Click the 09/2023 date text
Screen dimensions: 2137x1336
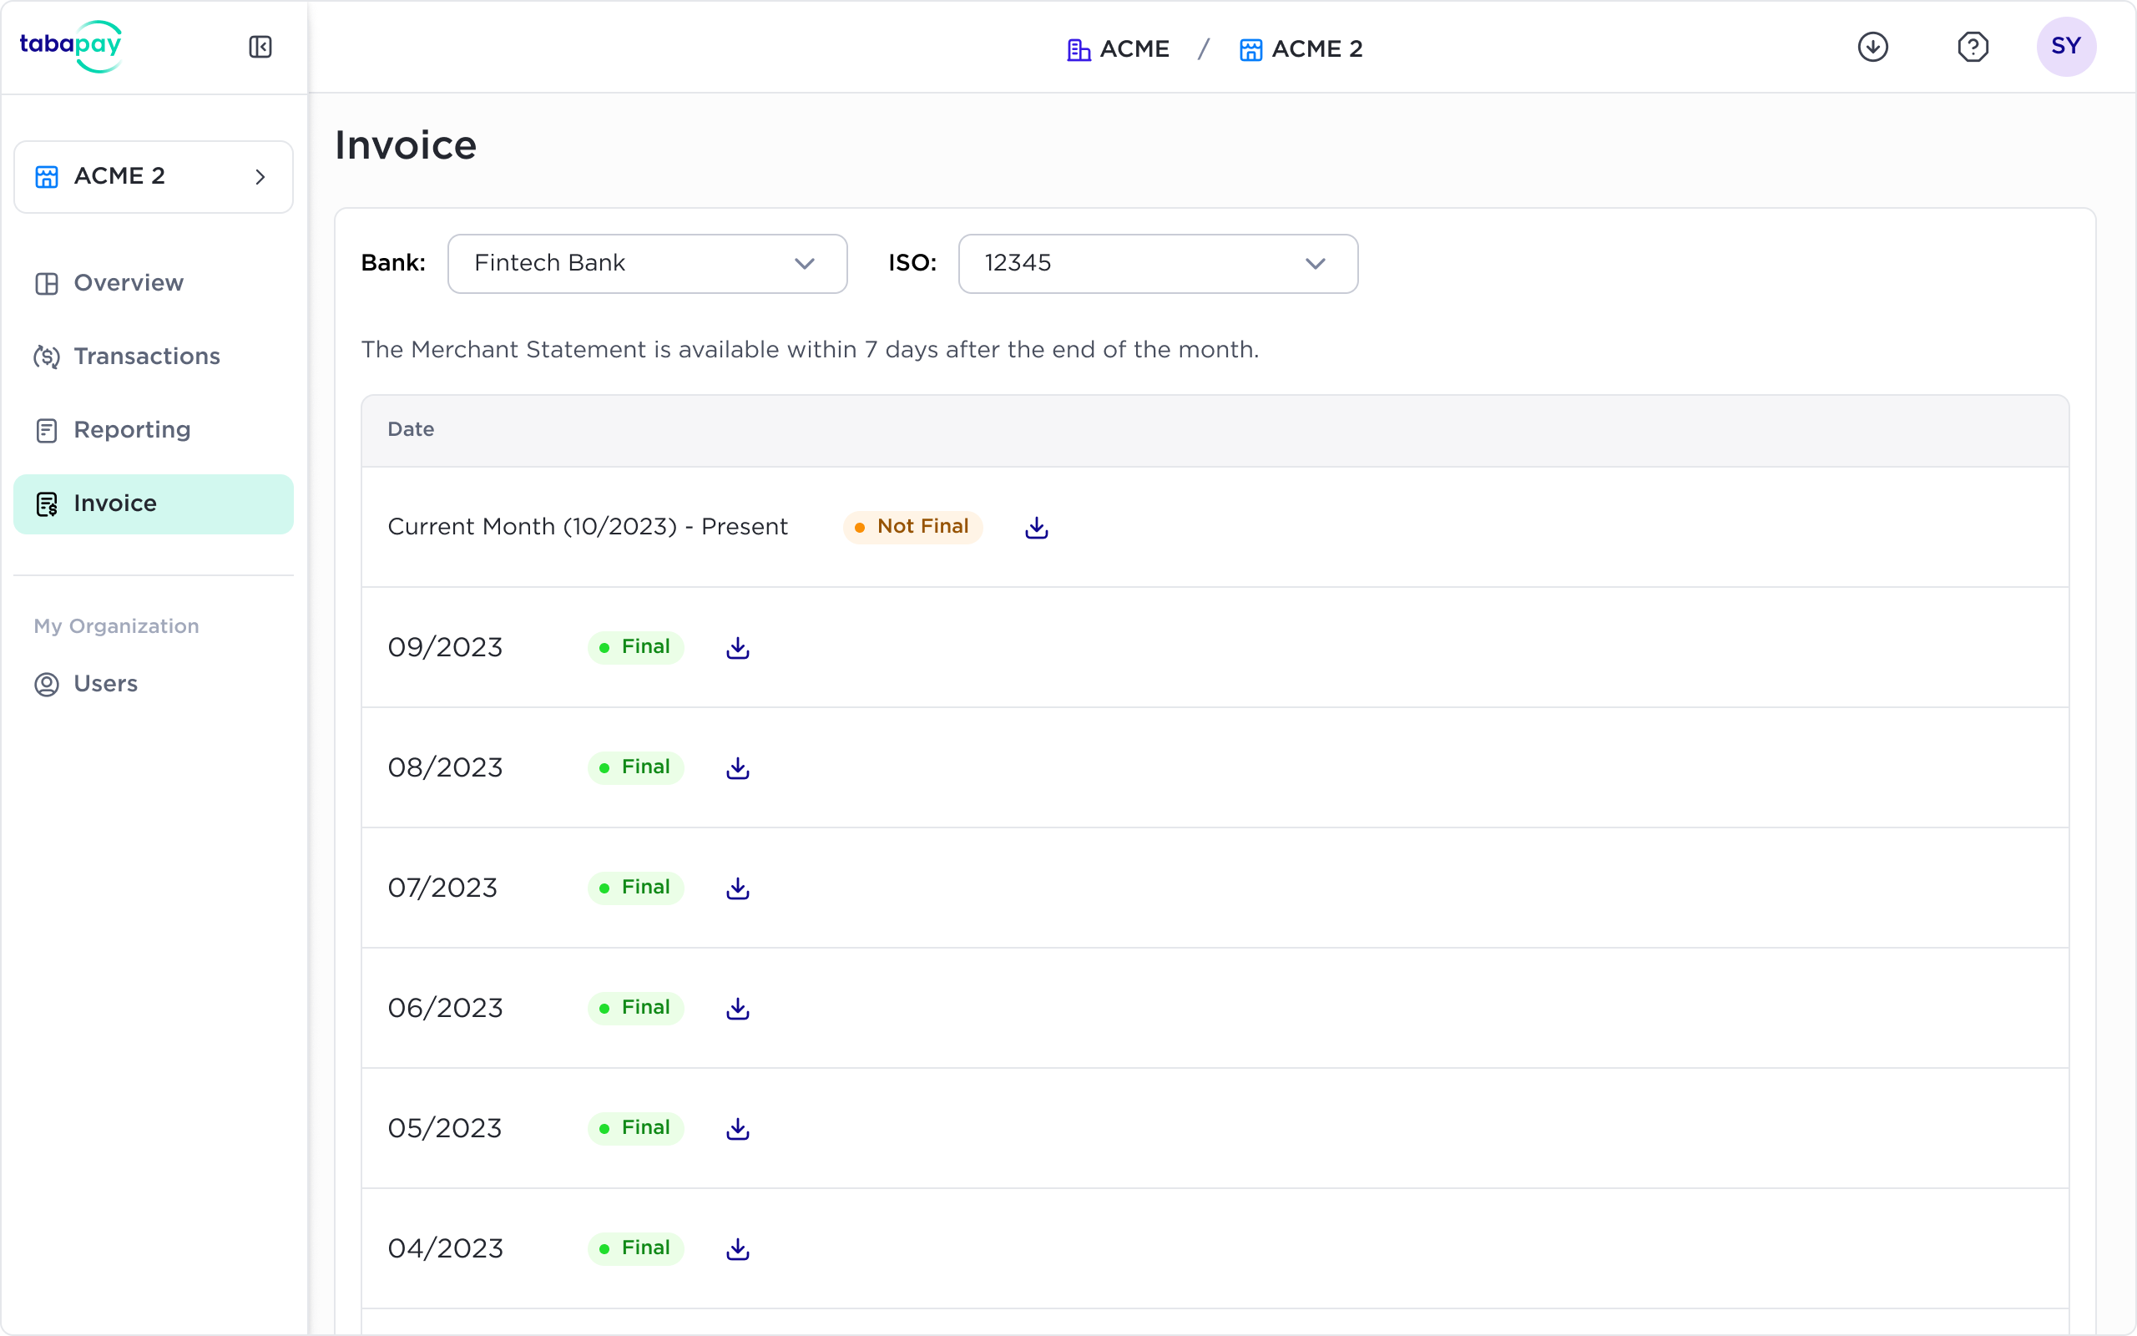445,648
